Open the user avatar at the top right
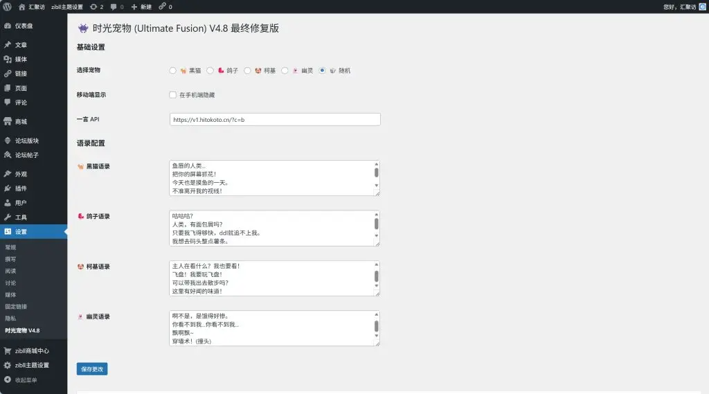The image size is (709, 394). click(702, 7)
